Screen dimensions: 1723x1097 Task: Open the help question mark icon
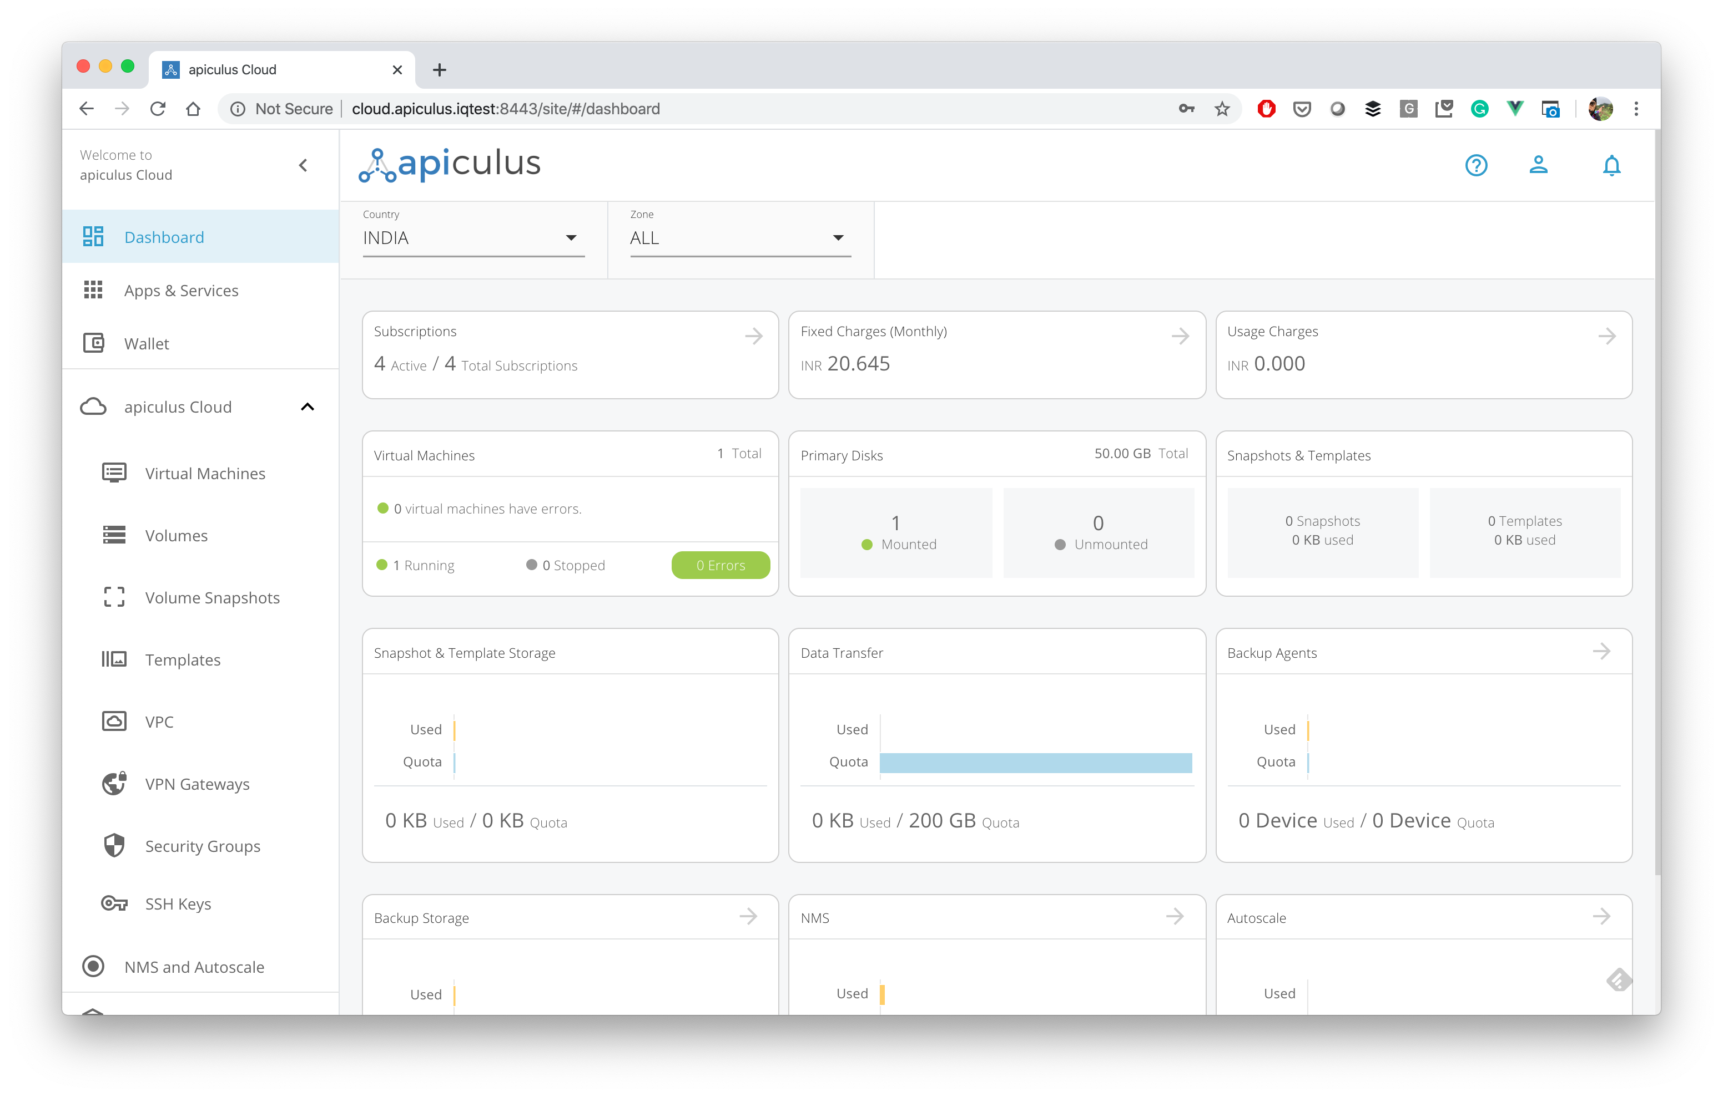[1475, 165]
